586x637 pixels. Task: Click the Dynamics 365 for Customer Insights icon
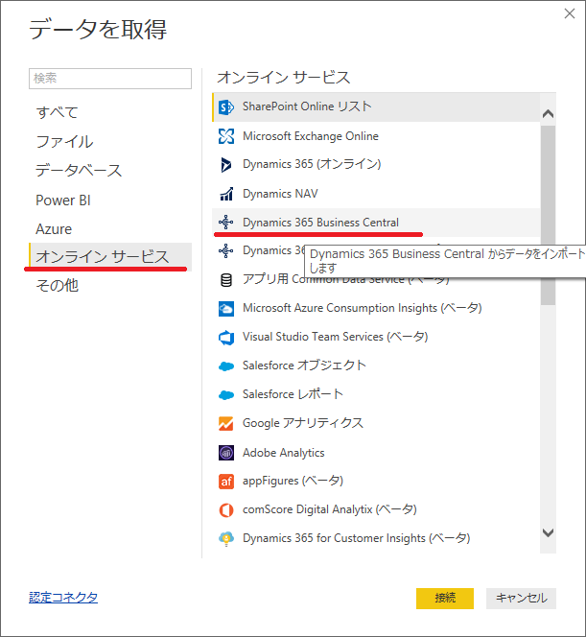tap(226, 539)
